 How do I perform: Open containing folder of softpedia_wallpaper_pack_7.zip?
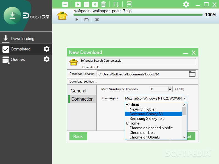[x=87, y=19]
